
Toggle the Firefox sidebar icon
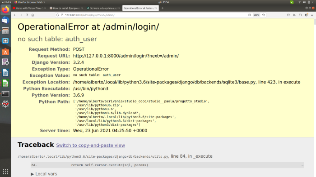300,15
